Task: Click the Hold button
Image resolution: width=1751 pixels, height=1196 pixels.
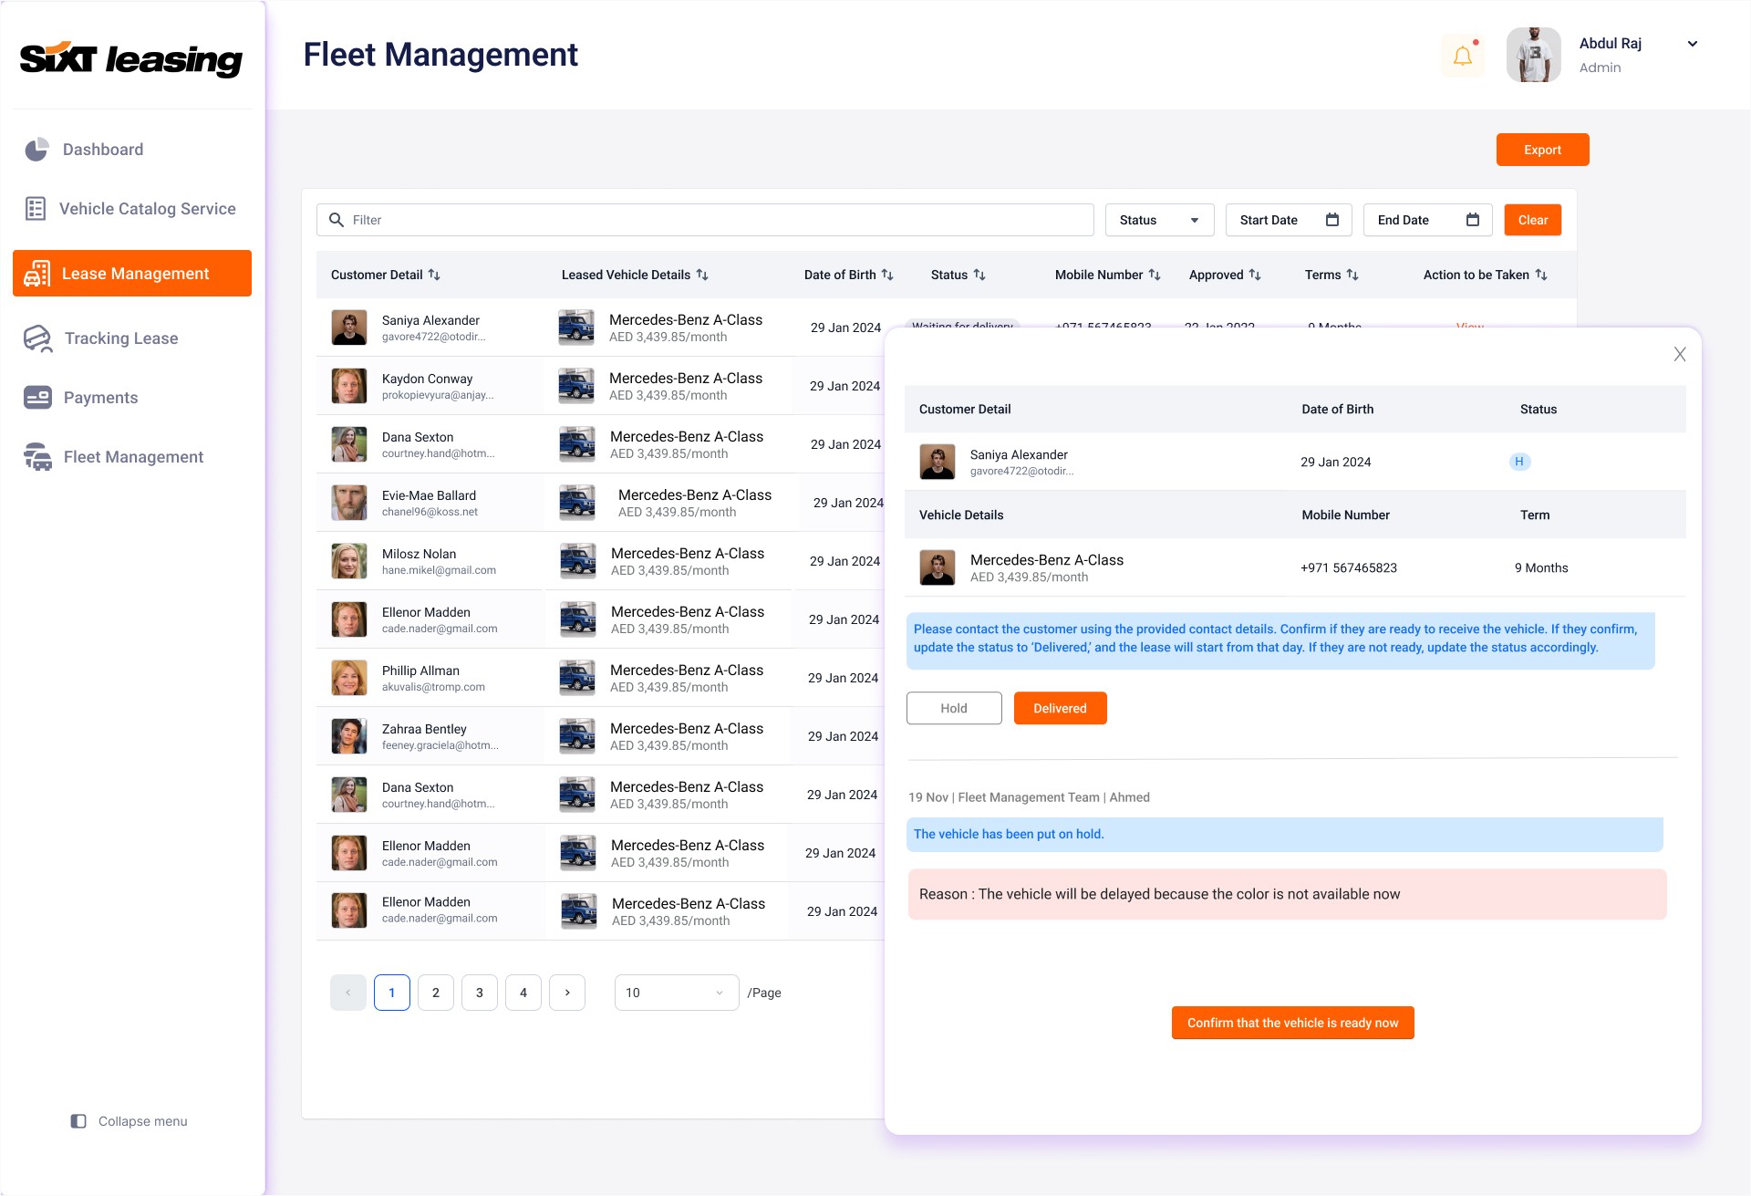Action: [x=953, y=708]
